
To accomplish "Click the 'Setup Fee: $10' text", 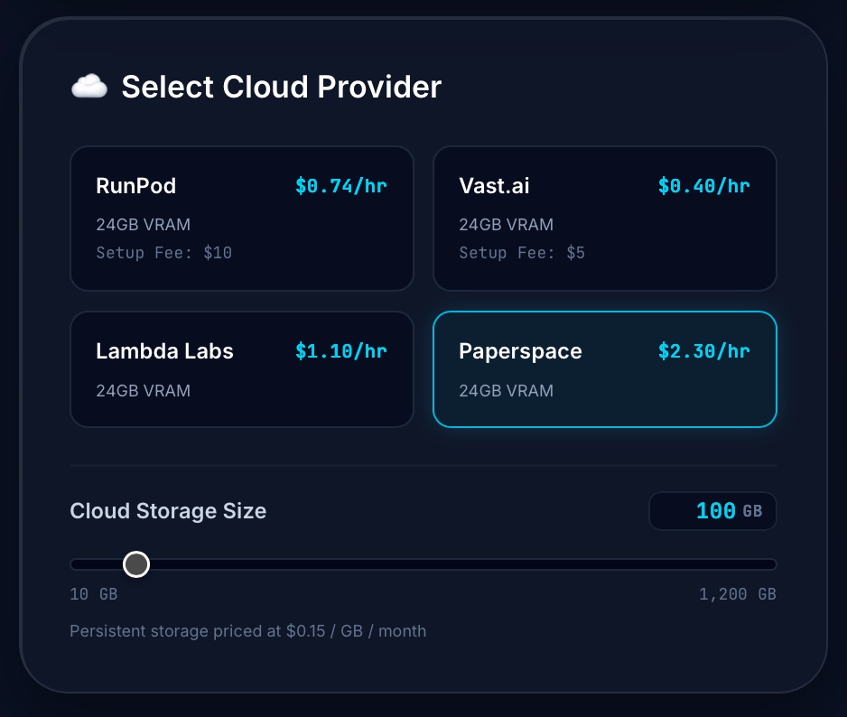I will point(164,253).
